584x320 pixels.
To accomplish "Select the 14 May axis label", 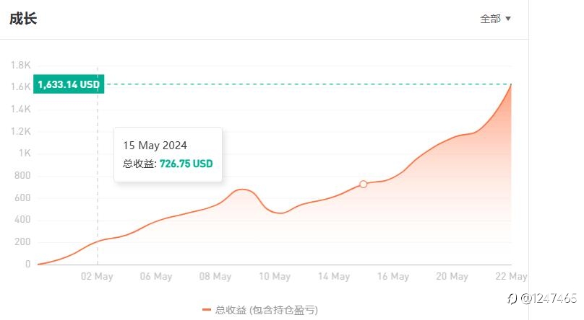I will click(334, 277).
